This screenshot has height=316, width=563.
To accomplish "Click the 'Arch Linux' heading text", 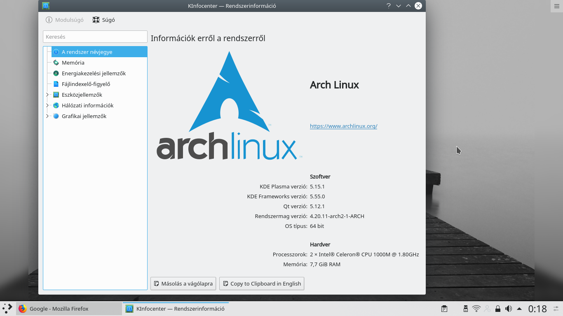I will click(x=334, y=85).
